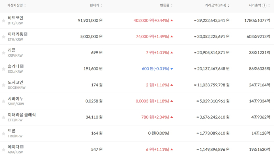The width and height of the screenshot is (274, 154).
Task: Click the volume 1,773,089,610 원
Action: 213,133
